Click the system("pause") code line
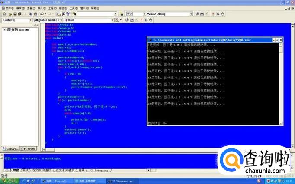Screen dimensions: 295x184 78,129
